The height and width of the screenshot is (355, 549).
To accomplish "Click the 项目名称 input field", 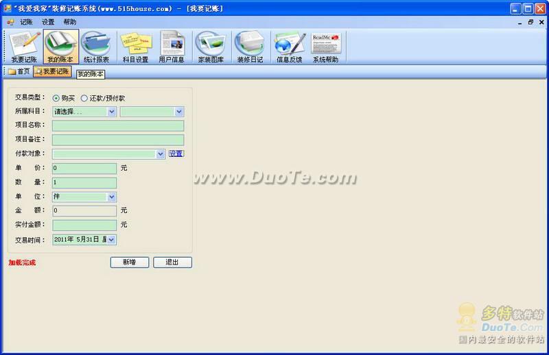I will 118,125.
